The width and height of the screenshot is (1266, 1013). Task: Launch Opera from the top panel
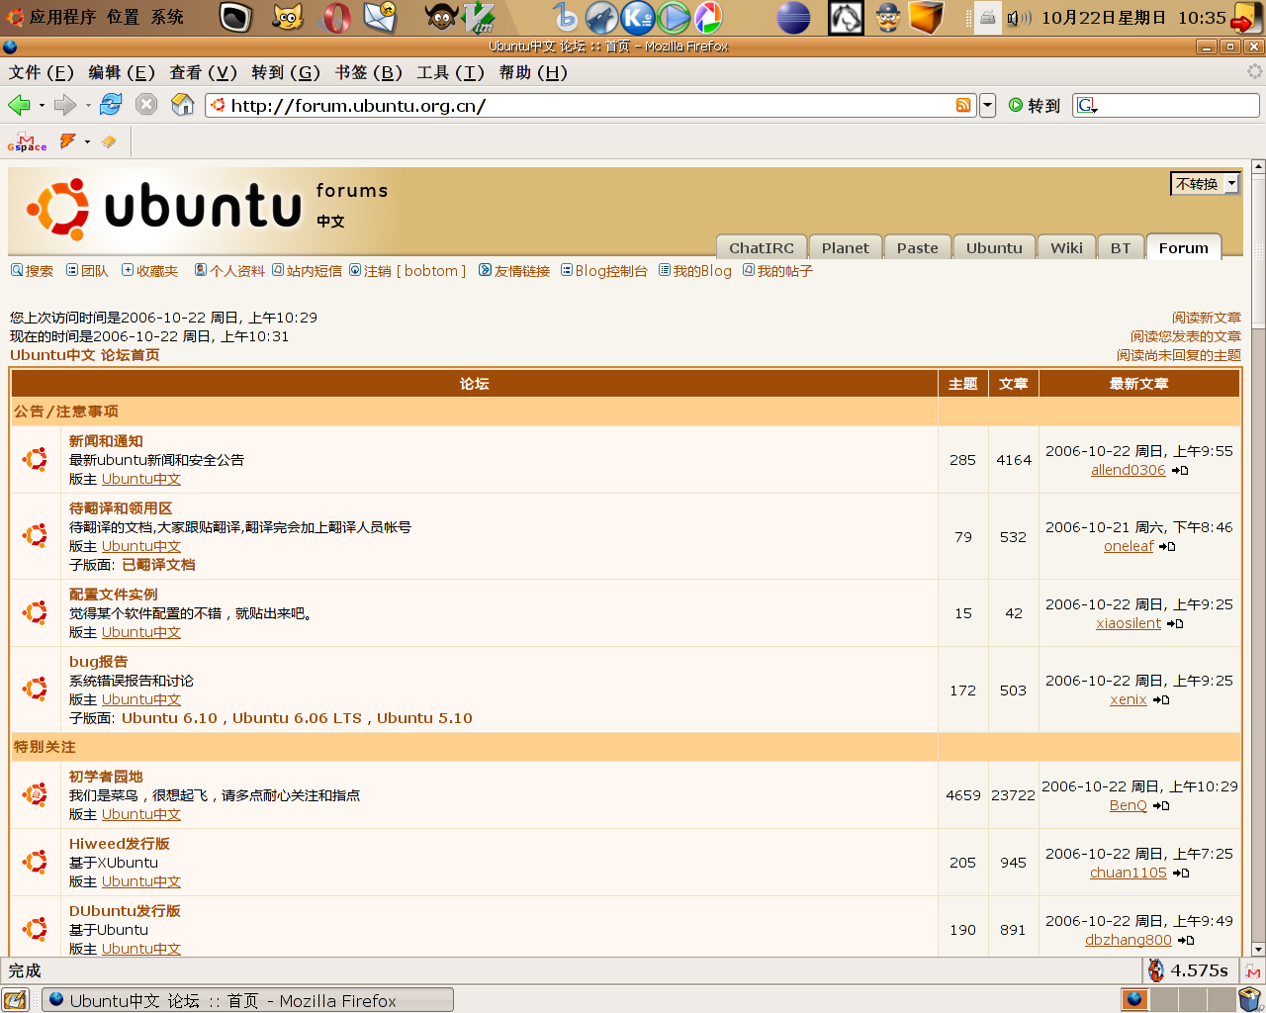click(336, 18)
